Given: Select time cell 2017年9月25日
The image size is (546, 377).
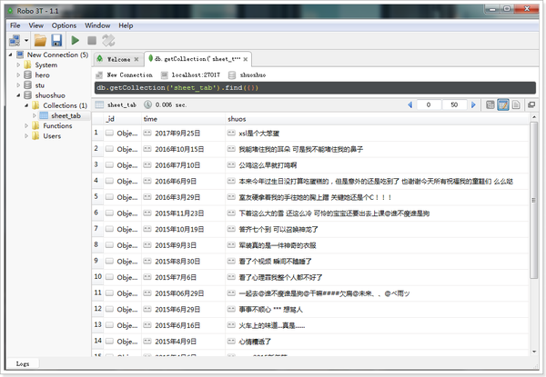Looking at the screenshot, I should 183,133.
